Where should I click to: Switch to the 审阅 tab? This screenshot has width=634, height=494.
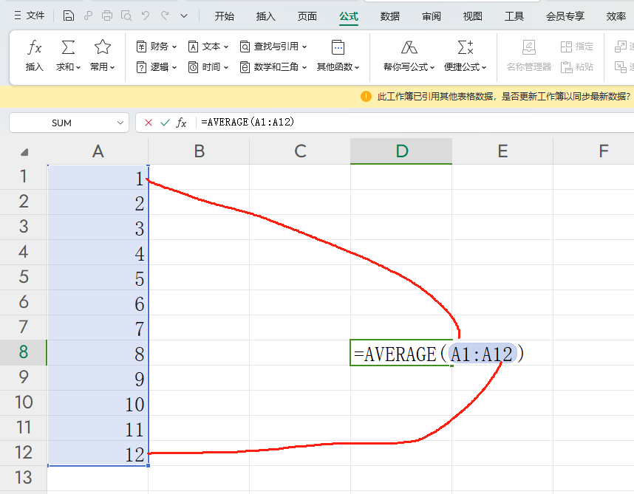coord(432,16)
